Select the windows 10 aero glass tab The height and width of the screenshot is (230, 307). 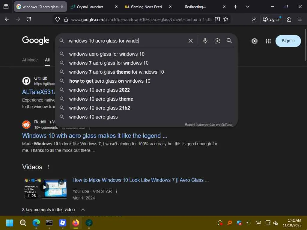[x=40, y=7]
